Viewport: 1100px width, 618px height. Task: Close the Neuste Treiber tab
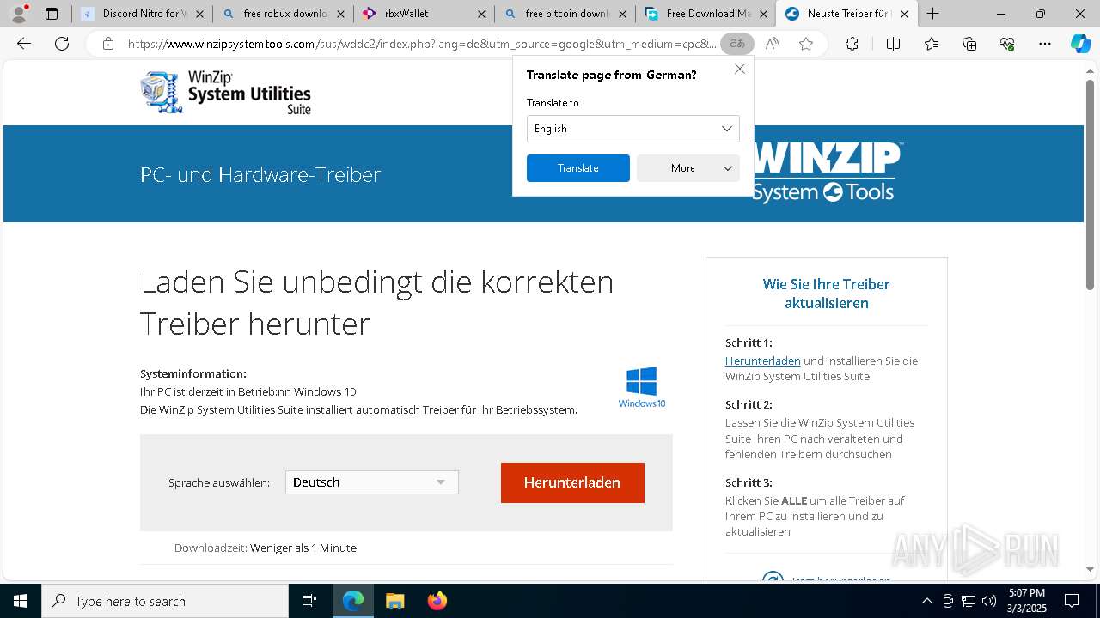[904, 14]
